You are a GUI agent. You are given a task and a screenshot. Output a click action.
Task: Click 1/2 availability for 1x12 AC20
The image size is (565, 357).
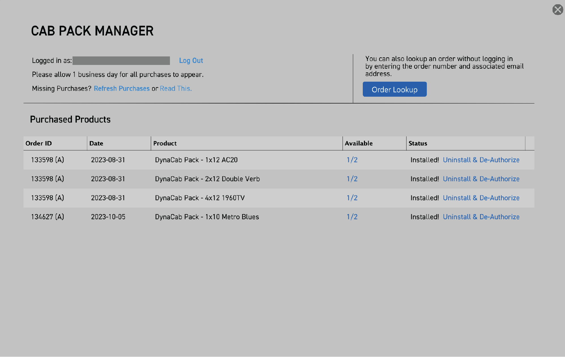(352, 160)
